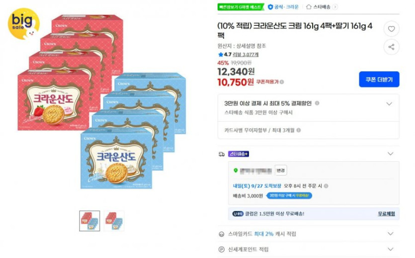Viewport: 415px width, 258px height.
Task: Expand the 5% 결제할인 details chevron
Action: 389,104
